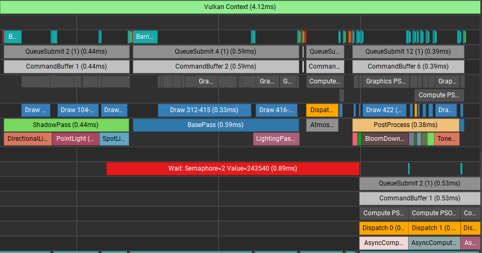Select the gray Atmos... zone
The image size is (482, 253).
point(322,125)
